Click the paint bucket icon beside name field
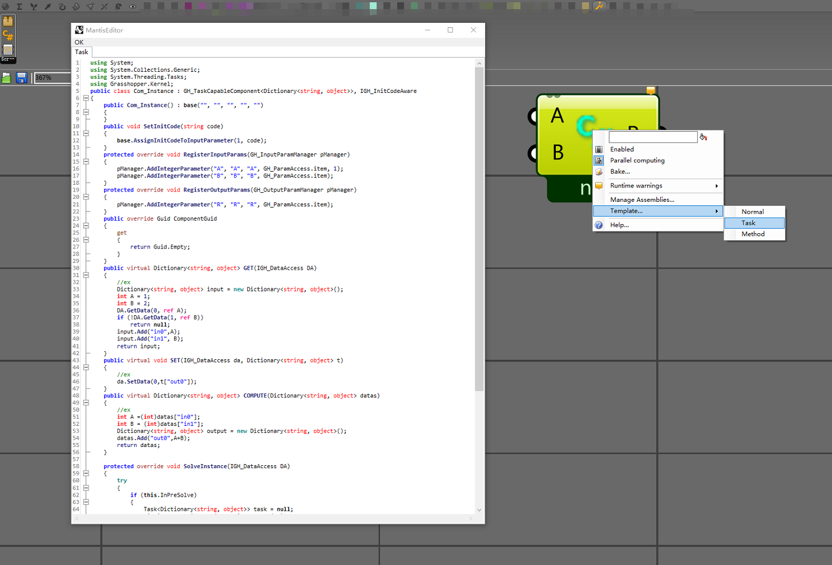 point(704,137)
